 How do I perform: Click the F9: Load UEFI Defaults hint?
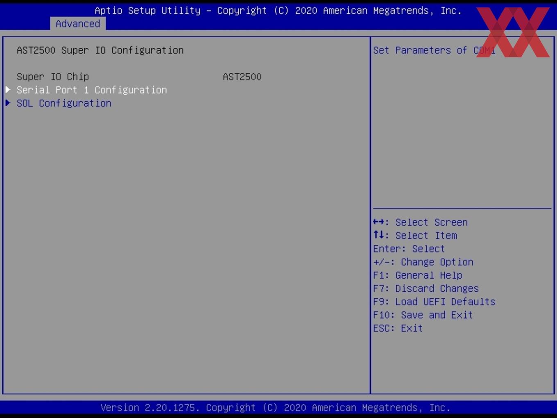click(434, 302)
